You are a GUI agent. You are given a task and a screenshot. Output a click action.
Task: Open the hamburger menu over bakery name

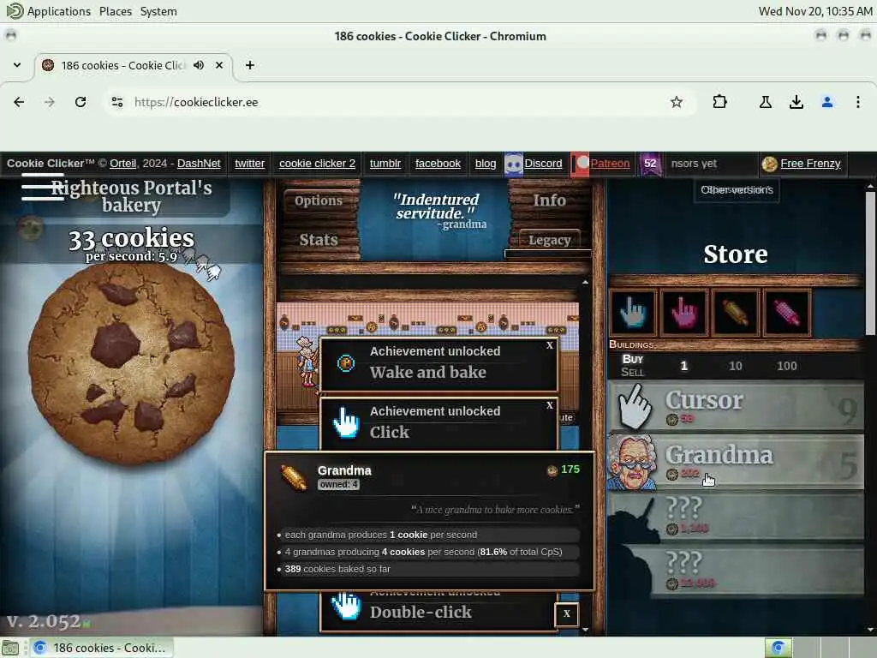click(x=43, y=187)
